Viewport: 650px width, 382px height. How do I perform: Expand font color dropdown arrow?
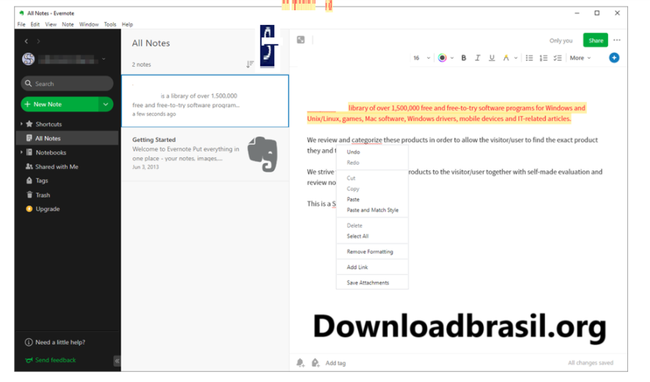click(452, 58)
